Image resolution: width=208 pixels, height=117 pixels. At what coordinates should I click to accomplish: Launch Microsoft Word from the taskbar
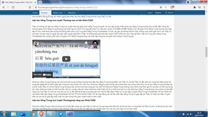[23, 114]
